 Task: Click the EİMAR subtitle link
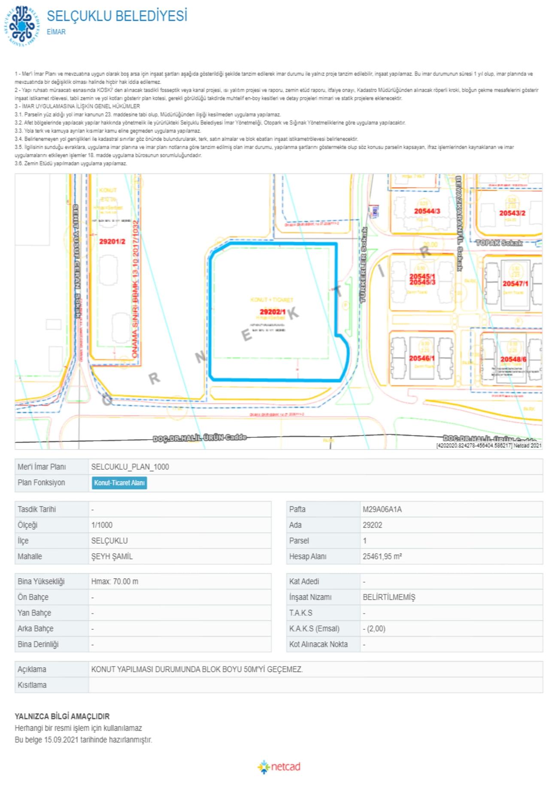pos(56,32)
